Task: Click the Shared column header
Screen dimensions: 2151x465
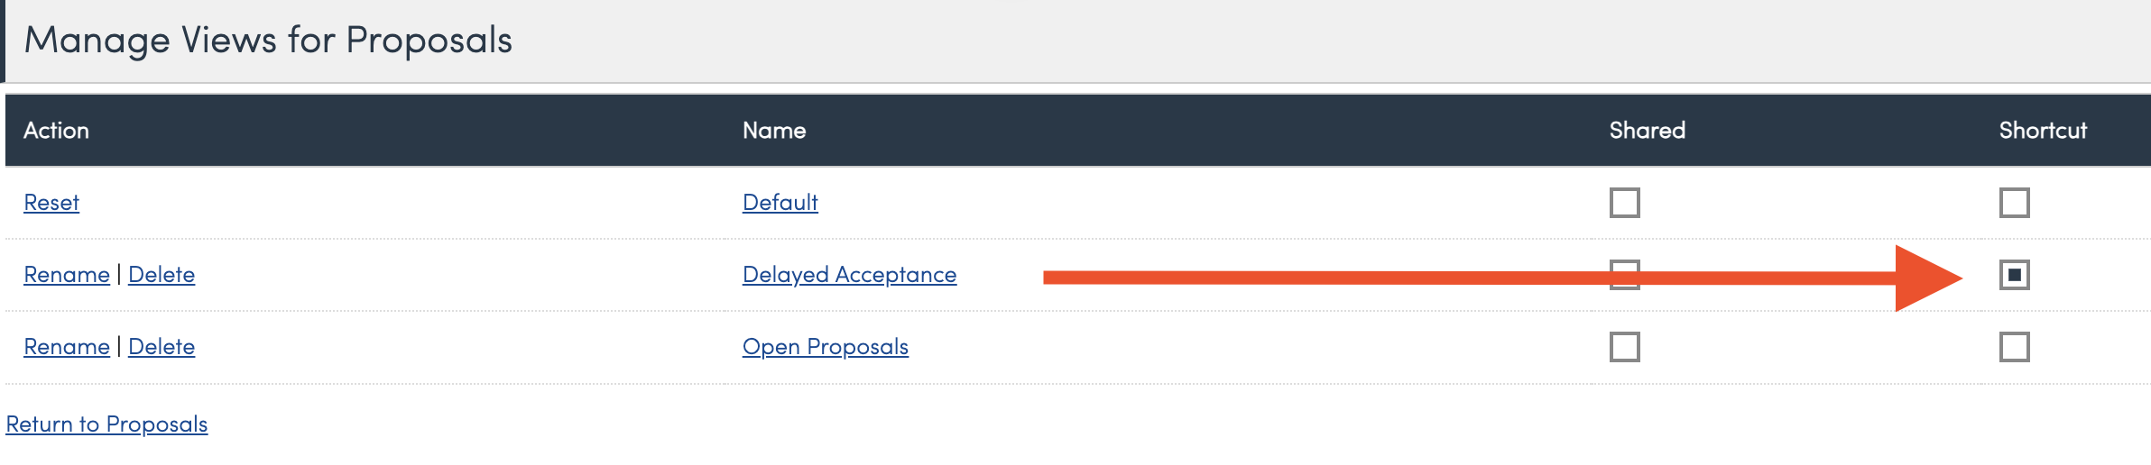Action: click(1647, 131)
